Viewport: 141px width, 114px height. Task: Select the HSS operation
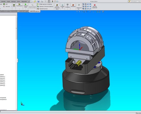pyautogui.click(x=5, y=4)
